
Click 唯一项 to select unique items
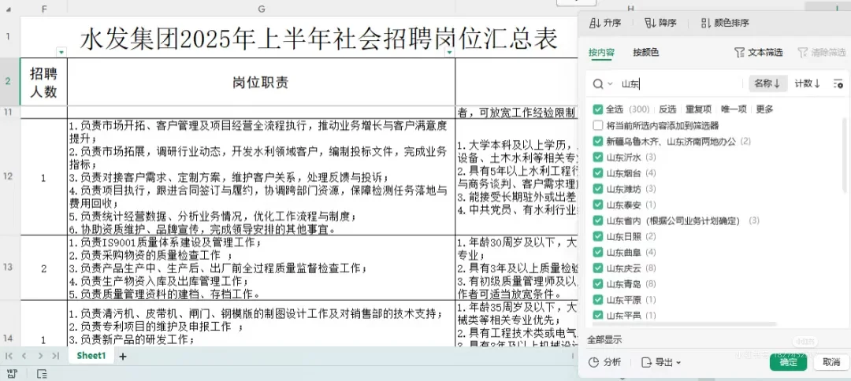pyautogui.click(x=734, y=109)
